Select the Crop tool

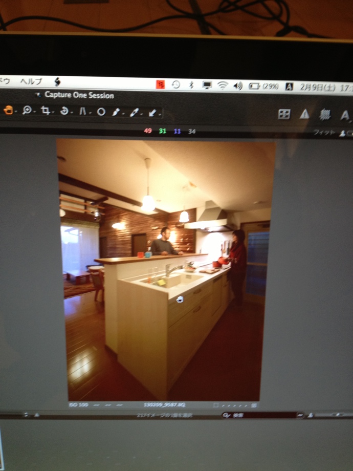pos(46,111)
